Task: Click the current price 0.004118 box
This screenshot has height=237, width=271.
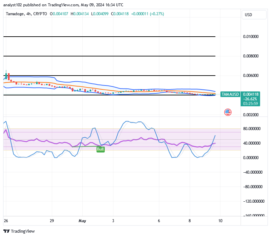Action: coord(251,94)
